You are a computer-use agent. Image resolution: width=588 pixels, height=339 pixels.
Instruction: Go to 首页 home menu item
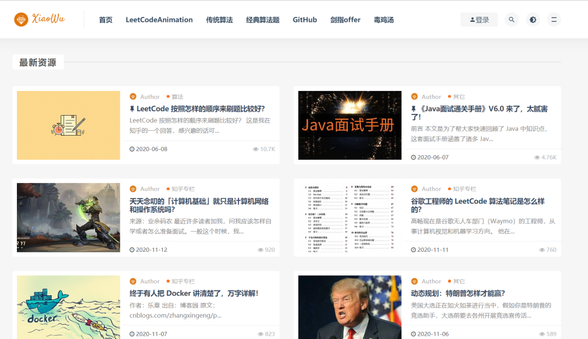click(106, 20)
